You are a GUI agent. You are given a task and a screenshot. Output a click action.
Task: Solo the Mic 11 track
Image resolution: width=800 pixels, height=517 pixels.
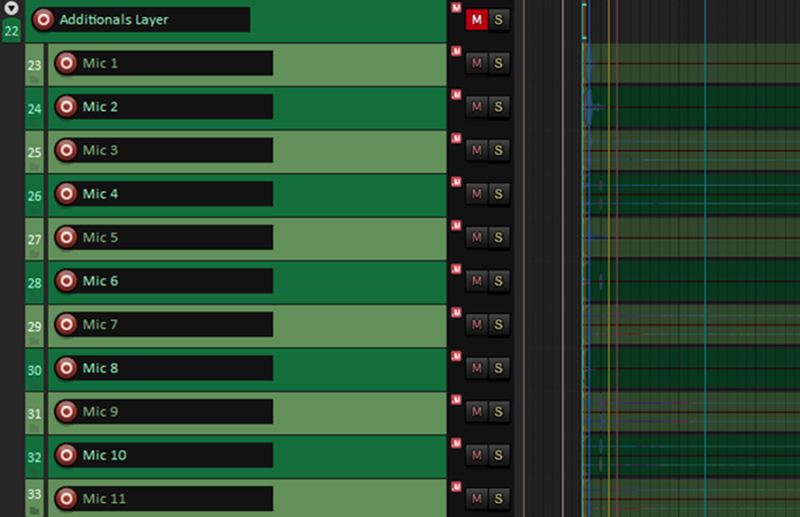[x=499, y=498]
